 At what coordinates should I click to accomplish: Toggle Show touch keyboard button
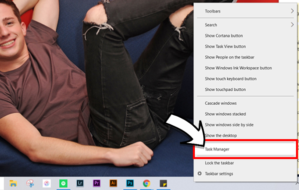[245, 79]
